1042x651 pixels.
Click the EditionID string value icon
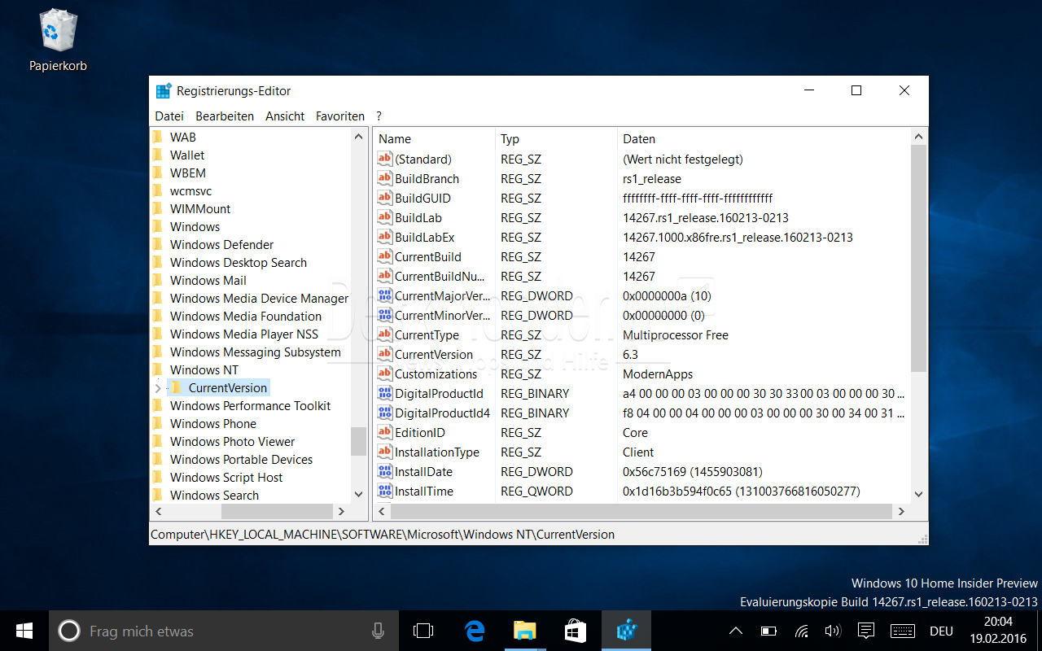tap(385, 433)
